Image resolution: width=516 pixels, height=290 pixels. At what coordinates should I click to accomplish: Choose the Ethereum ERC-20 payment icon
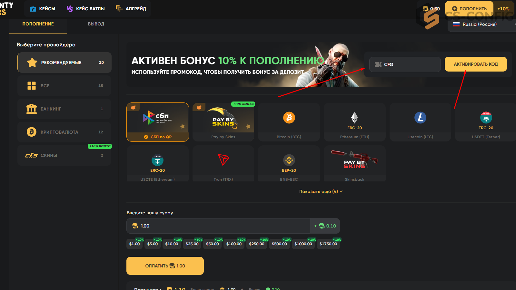pos(354,118)
